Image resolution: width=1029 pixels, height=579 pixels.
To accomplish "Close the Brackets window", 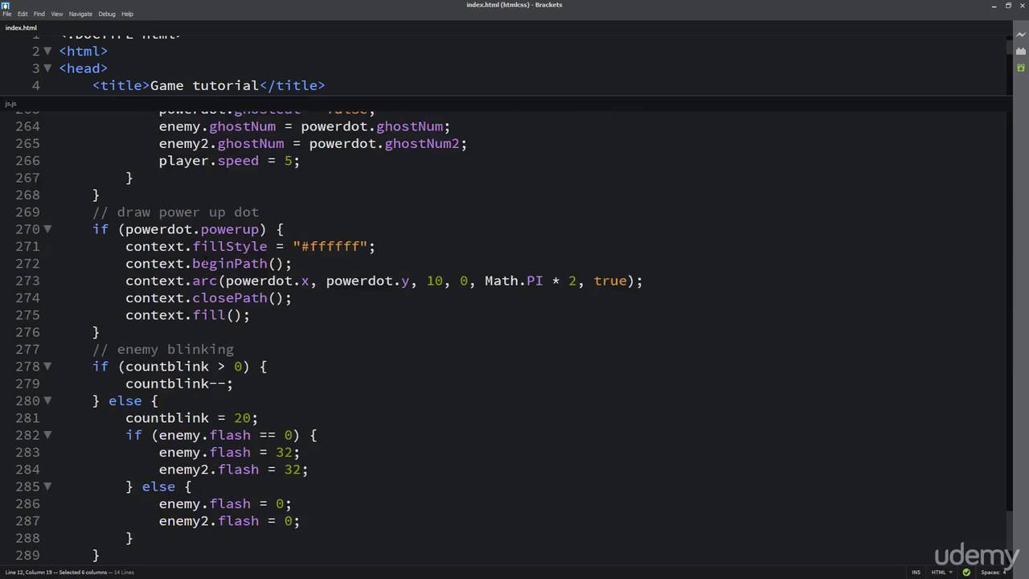I will click(x=1023, y=5).
